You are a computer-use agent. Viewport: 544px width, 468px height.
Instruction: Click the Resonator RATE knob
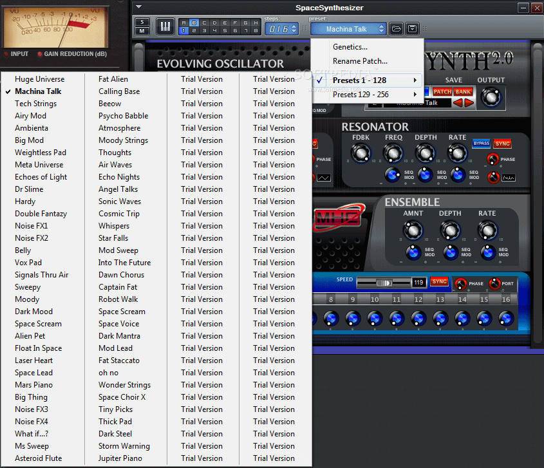coord(458,153)
